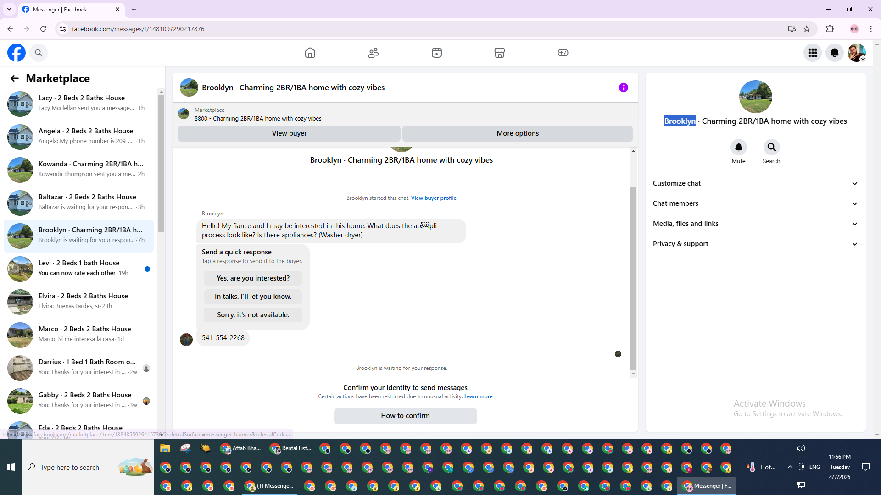The height and width of the screenshot is (495, 881).
Task: Open Elvira 2 Beds 2 Baths House chat
Action: coord(79,302)
